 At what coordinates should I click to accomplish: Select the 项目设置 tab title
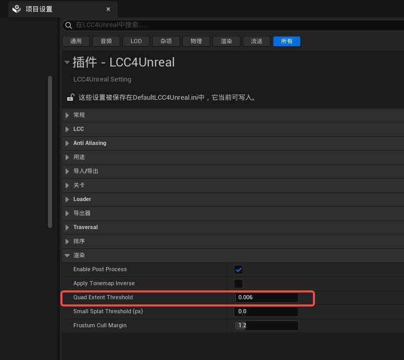pyautogui.click(x=39, y=9)
